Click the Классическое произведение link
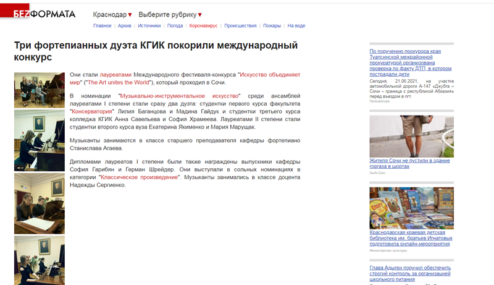 tap(140, 177)
